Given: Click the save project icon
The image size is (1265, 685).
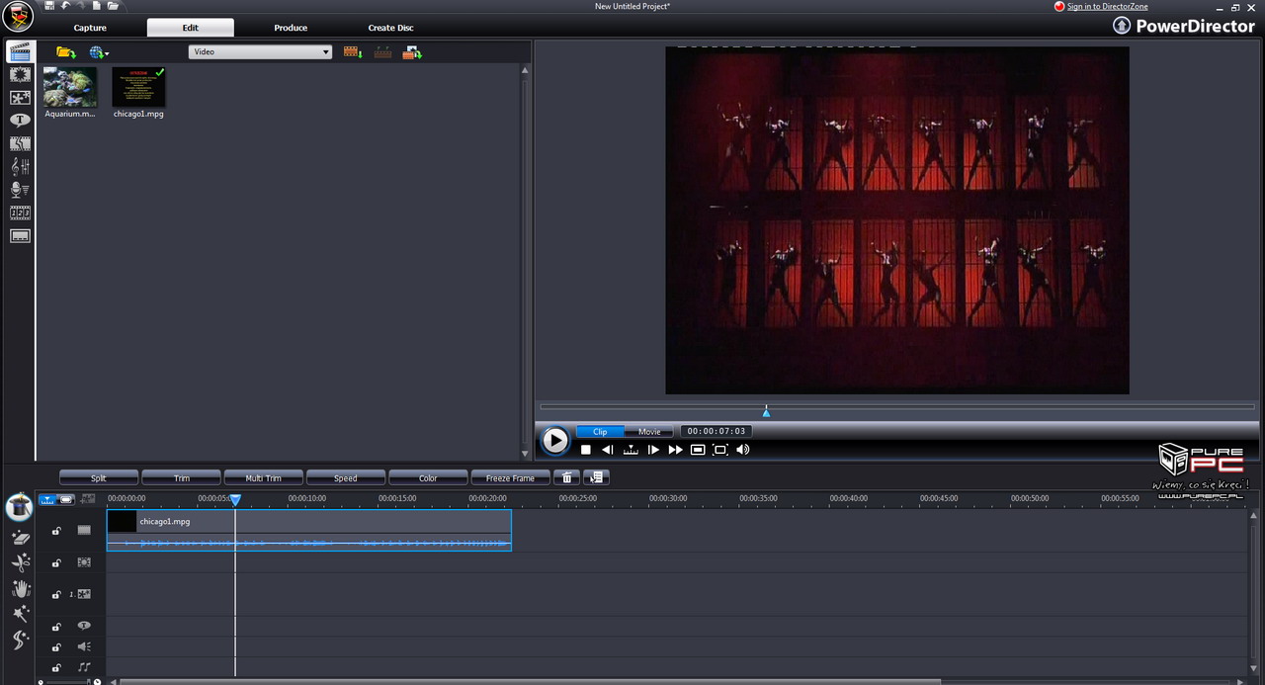Looking at the screenshot, I should (49, 6).
